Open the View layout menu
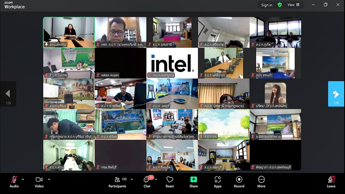 [294, 5]
